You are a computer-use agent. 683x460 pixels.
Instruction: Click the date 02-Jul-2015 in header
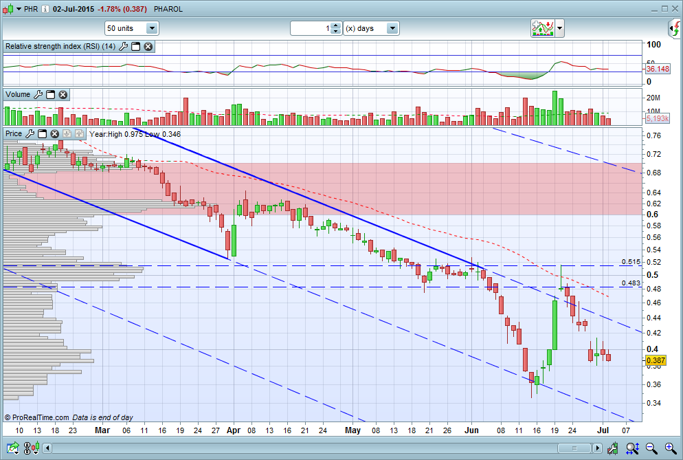point(73,9)
